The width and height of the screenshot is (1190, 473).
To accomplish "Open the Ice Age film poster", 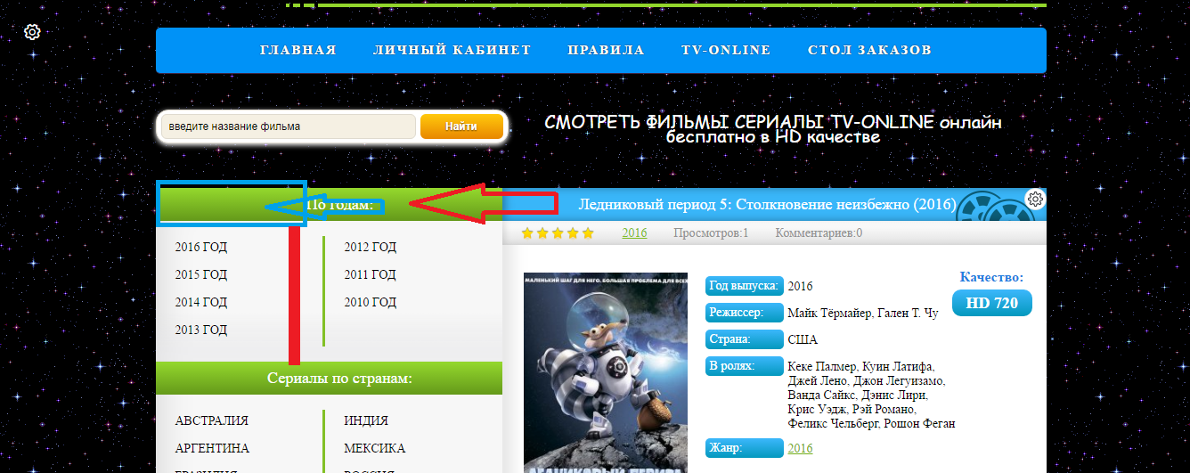I will [606, 372].
